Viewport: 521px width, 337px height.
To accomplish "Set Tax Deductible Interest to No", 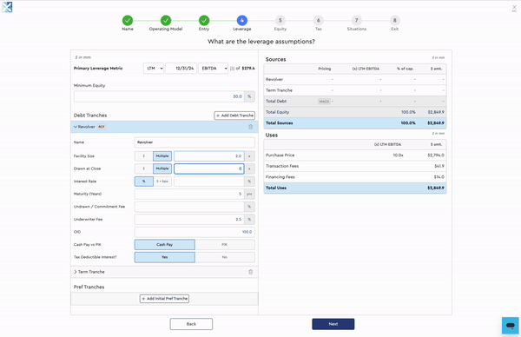I will coord(225,257).
